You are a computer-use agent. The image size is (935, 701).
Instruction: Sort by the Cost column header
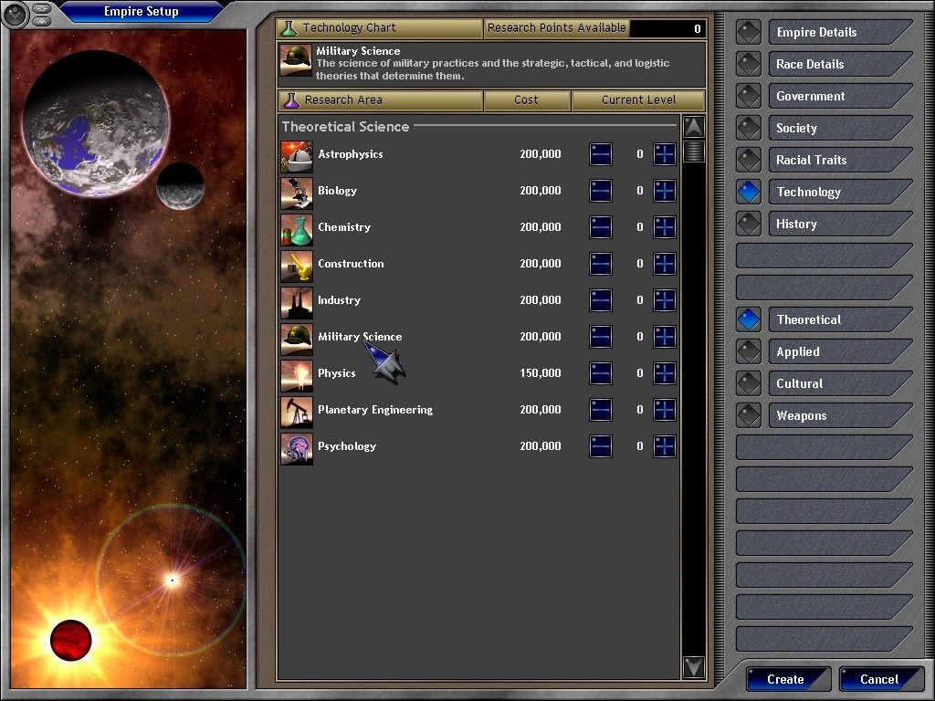pos(527,100)
